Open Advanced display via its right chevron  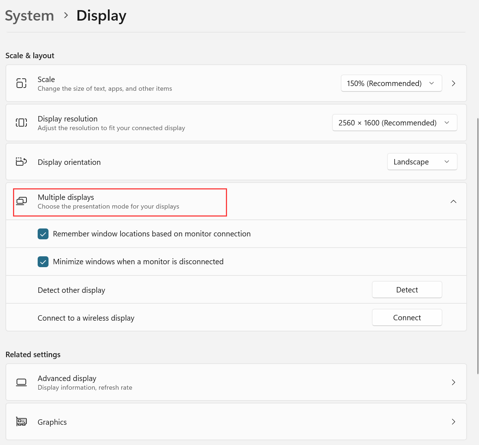[454, 382]
